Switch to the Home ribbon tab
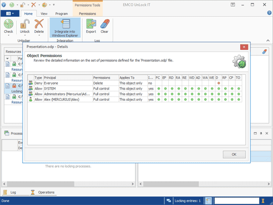The image size is (273, 205). pyautogui.click(x=28, y=14)
